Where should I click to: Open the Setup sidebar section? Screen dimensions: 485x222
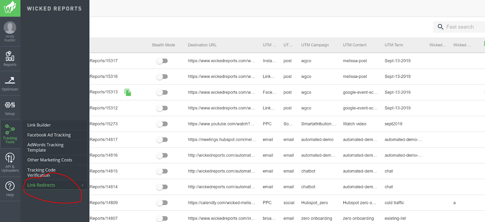[x=10, y=108]
